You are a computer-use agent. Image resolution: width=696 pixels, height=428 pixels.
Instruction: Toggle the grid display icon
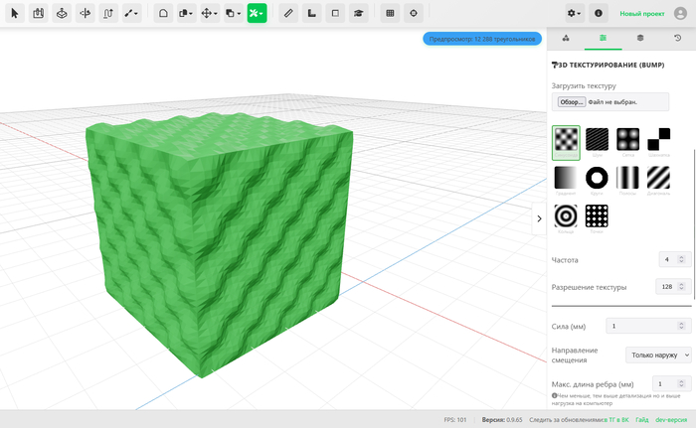(390, 13)
